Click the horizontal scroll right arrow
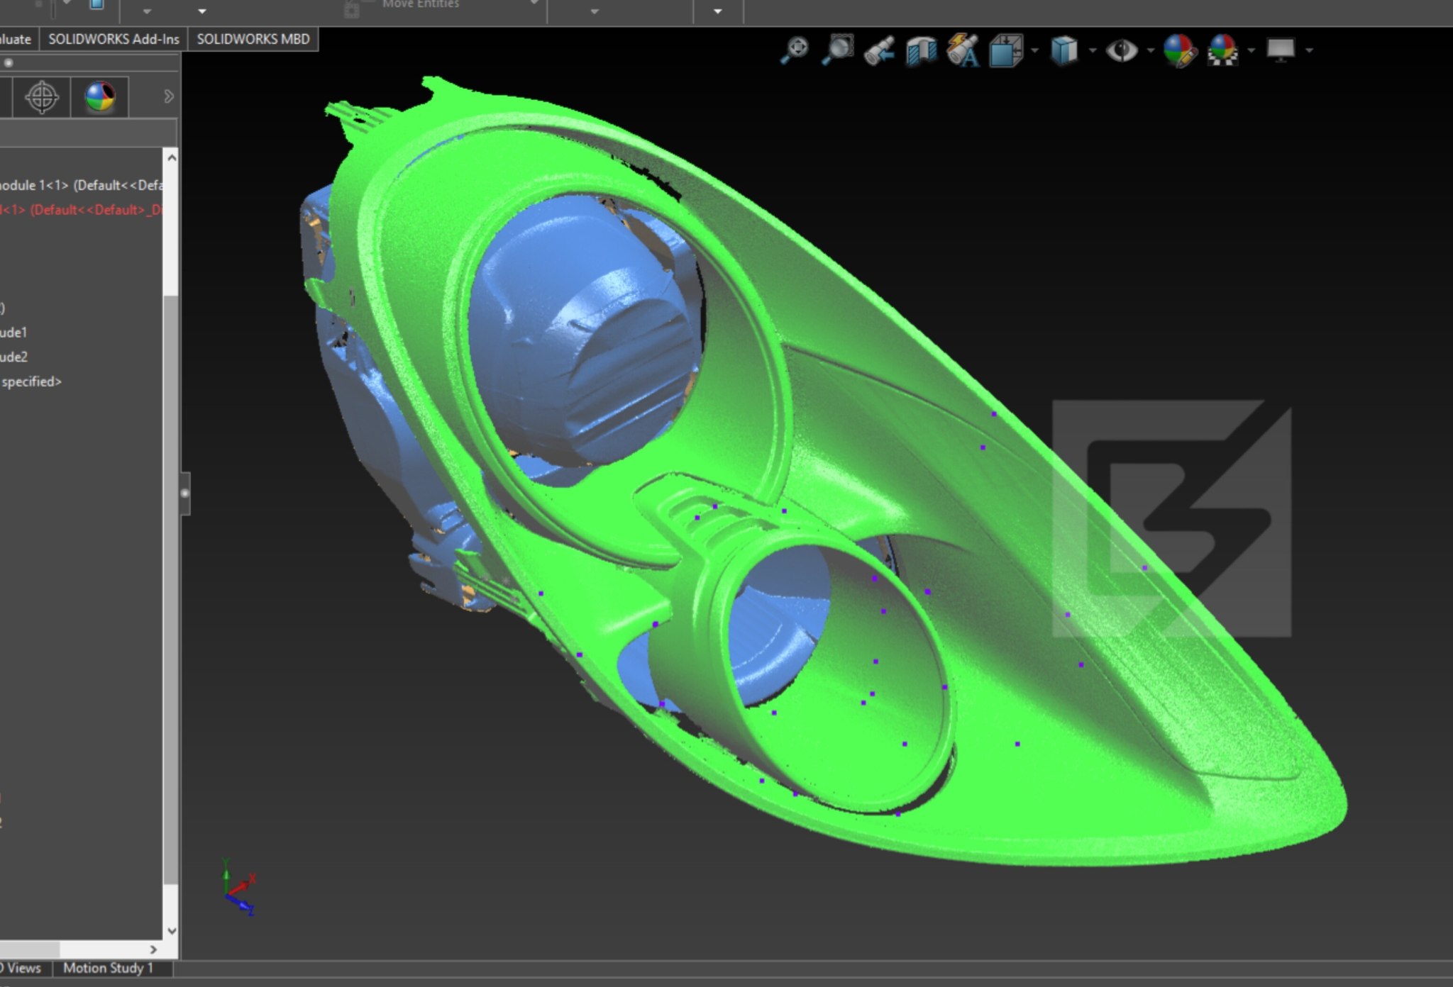Viewport: 1453px width, 987px height. coord(153,949)
